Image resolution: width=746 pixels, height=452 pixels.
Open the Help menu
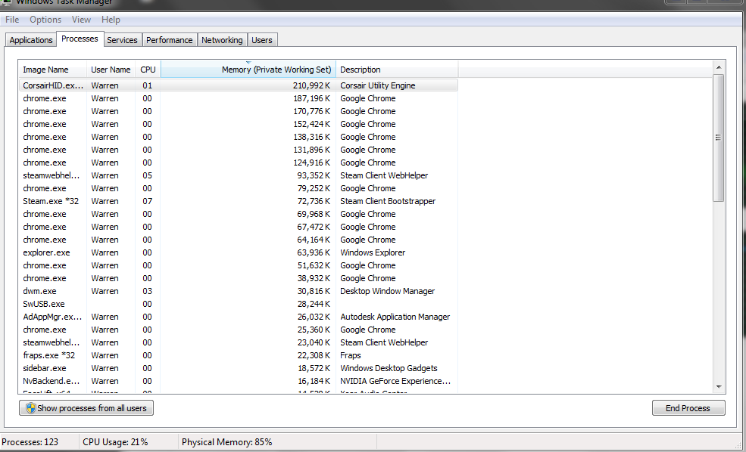click(111, 20)
